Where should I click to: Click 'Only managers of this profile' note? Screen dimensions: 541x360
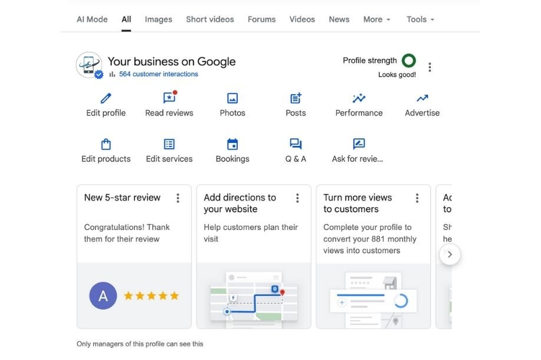[x=140, y=344]
